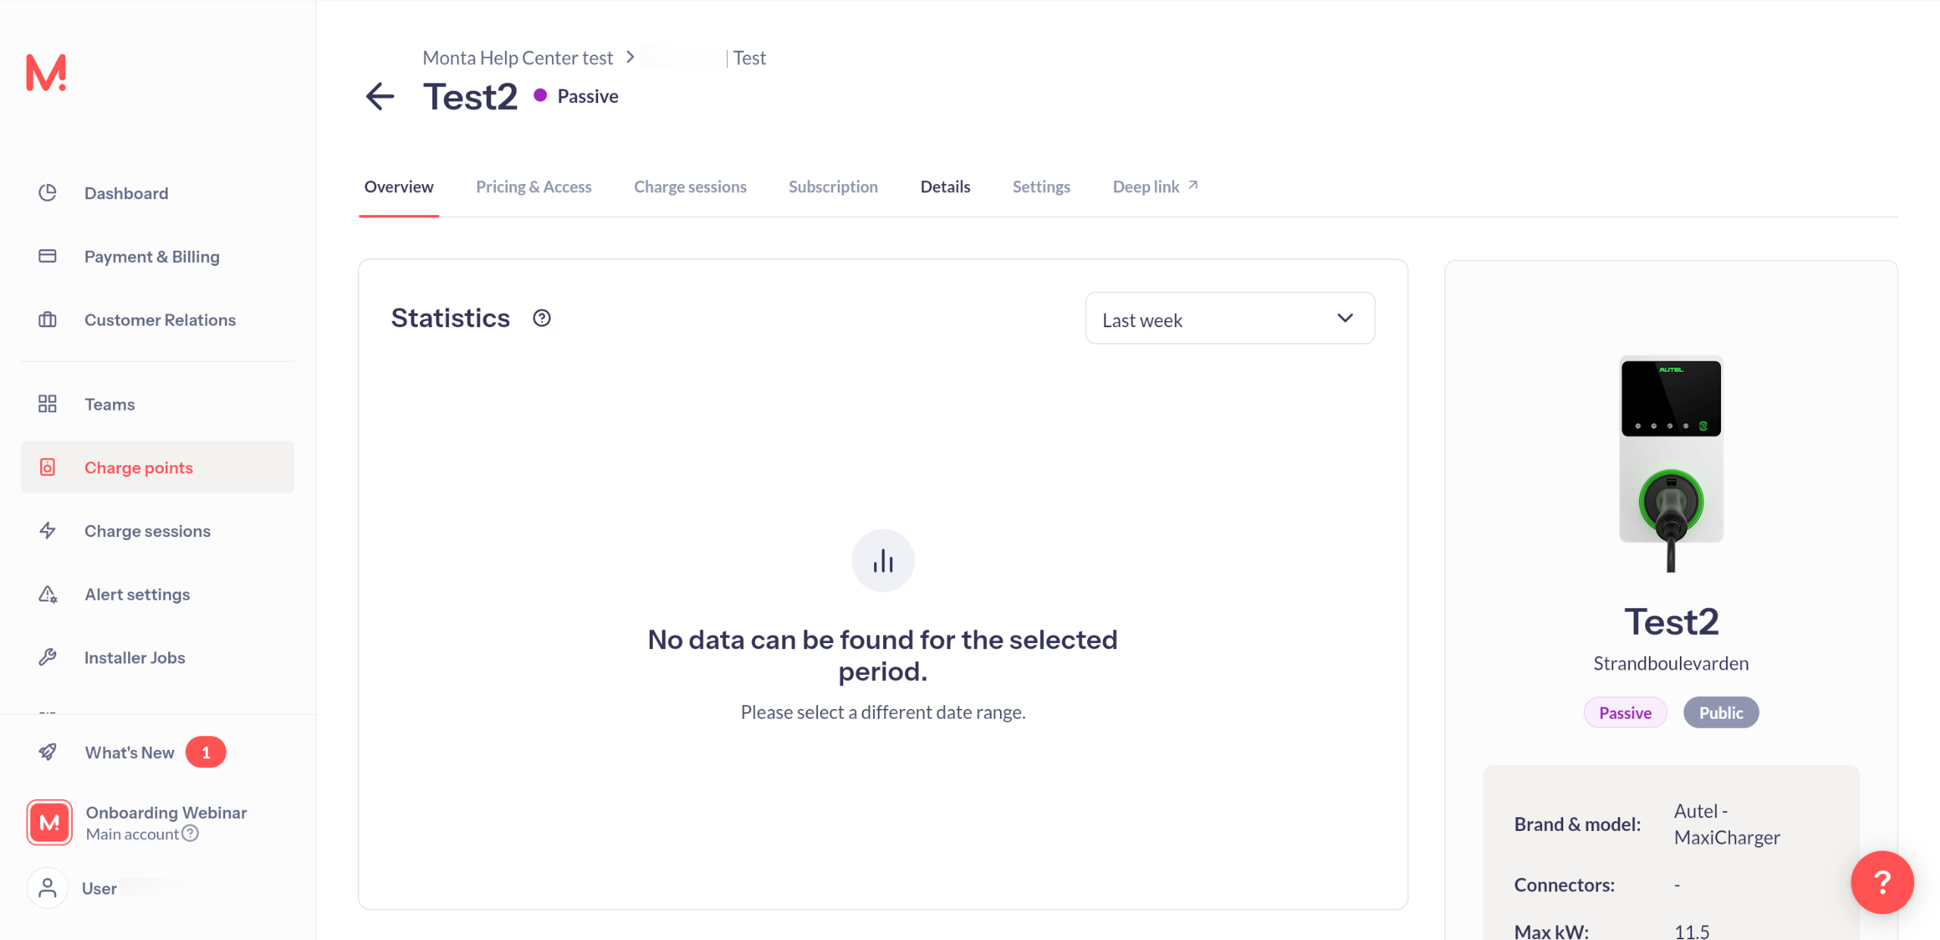Switch to the Settings tab
Image resolution: width=1940 pixels, height=940 pixels.
pyautogui.click(x=1040, y=186)
